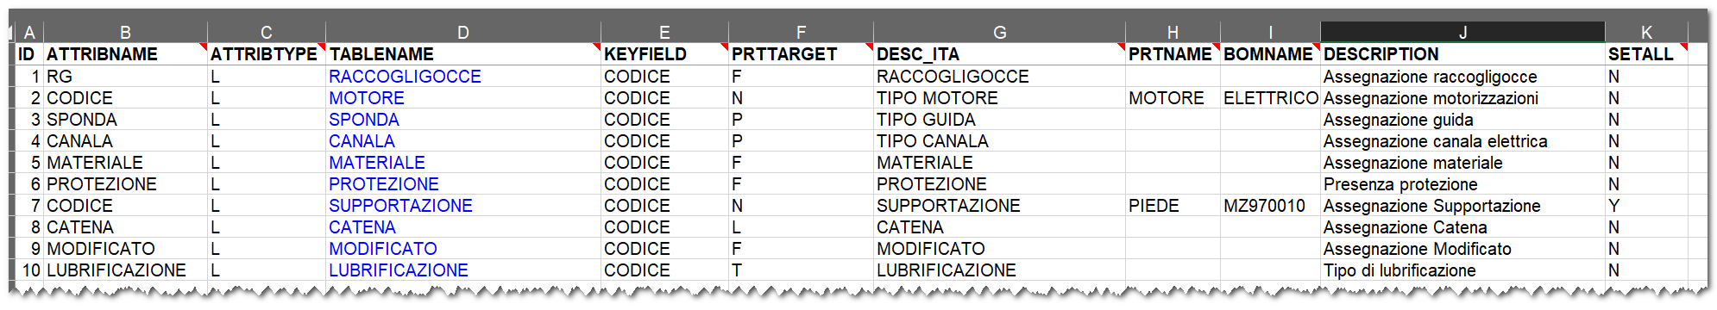
Task: Click PRTTARGET cell with value T
Action: pyautogui.click(x=801, y=270)
